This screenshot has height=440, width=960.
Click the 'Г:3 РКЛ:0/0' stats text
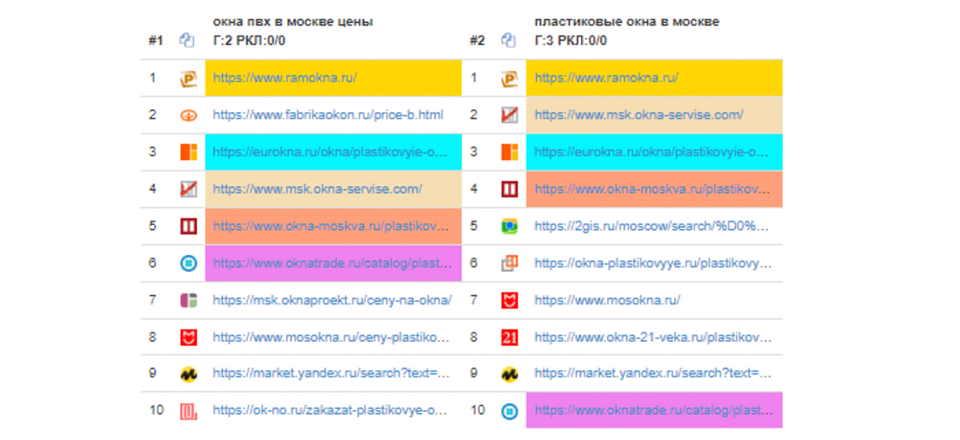click(570, 40)
